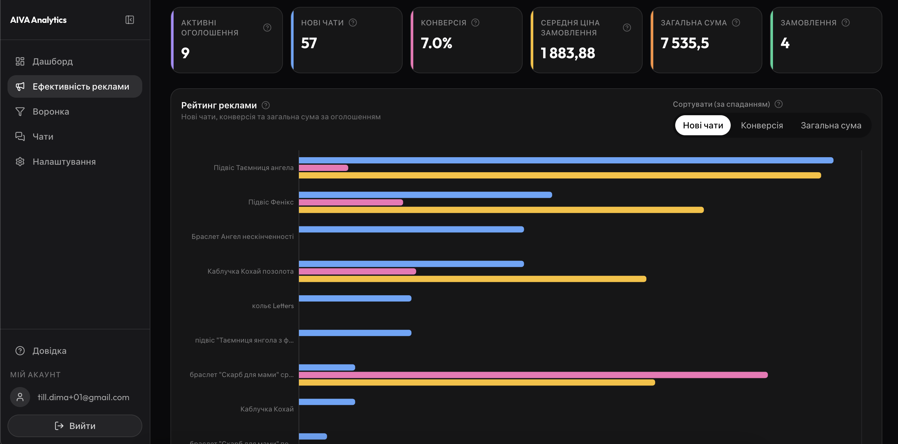Click the браслет "Скарб для мами" ср... label
Viewport: 898px width, 444px height.
click(242, 375)
